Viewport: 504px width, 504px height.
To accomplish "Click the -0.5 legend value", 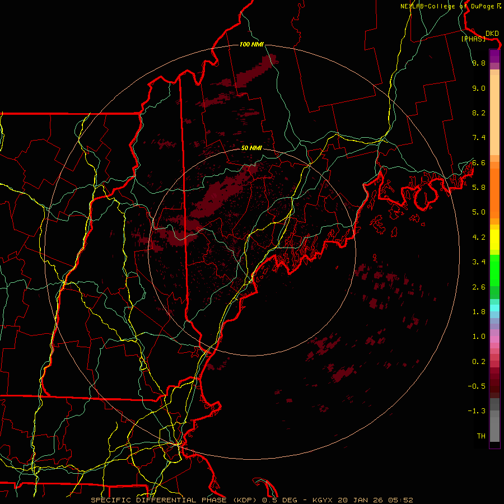I will click(x=477, y=386).
